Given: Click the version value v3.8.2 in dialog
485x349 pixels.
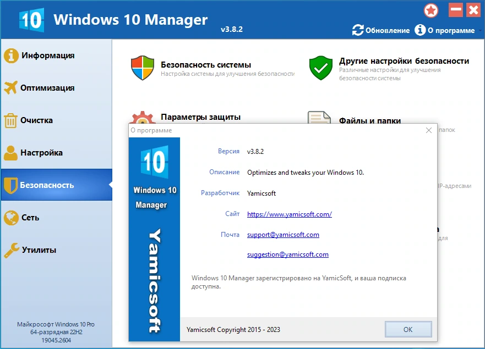Looking at the screenshot, I should tap(255, 152).
